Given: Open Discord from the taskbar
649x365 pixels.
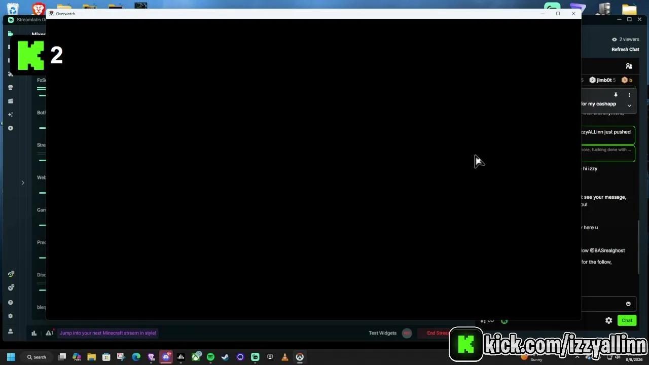Looking at the screenshot, I should (166, 357).
